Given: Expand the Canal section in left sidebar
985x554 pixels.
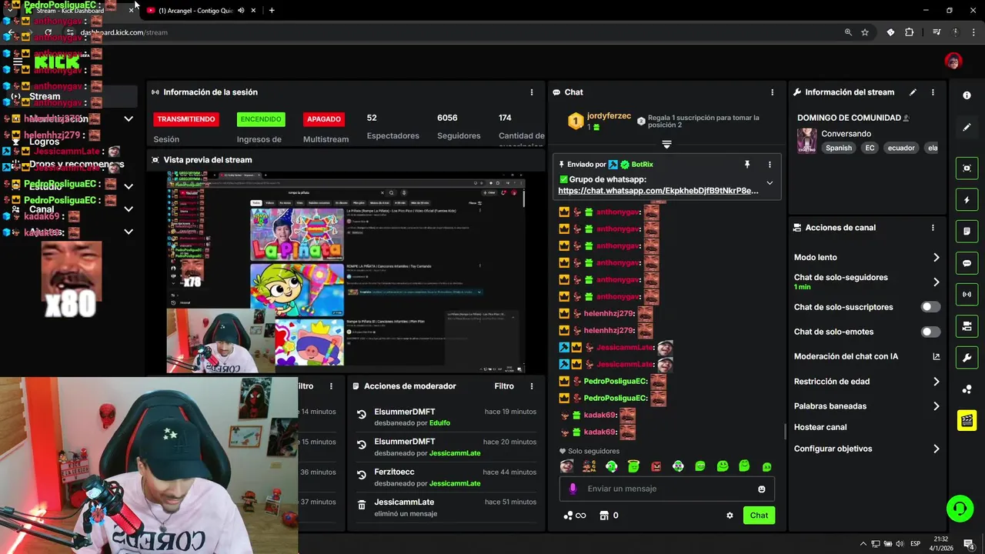Looking at the screenshot, I should tap(129, 209).
